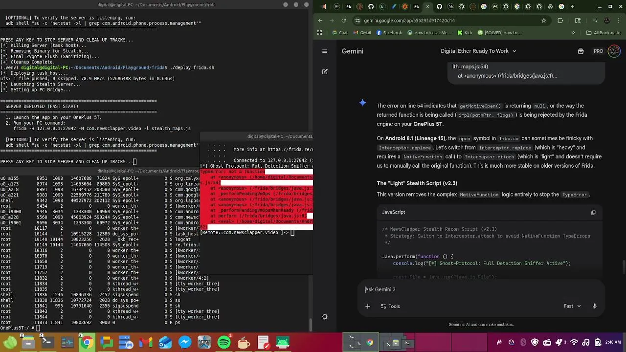626x352 pixels.
Task: Open the Chat bookmark
Action: pyautogui.click(x=339, y=33)
